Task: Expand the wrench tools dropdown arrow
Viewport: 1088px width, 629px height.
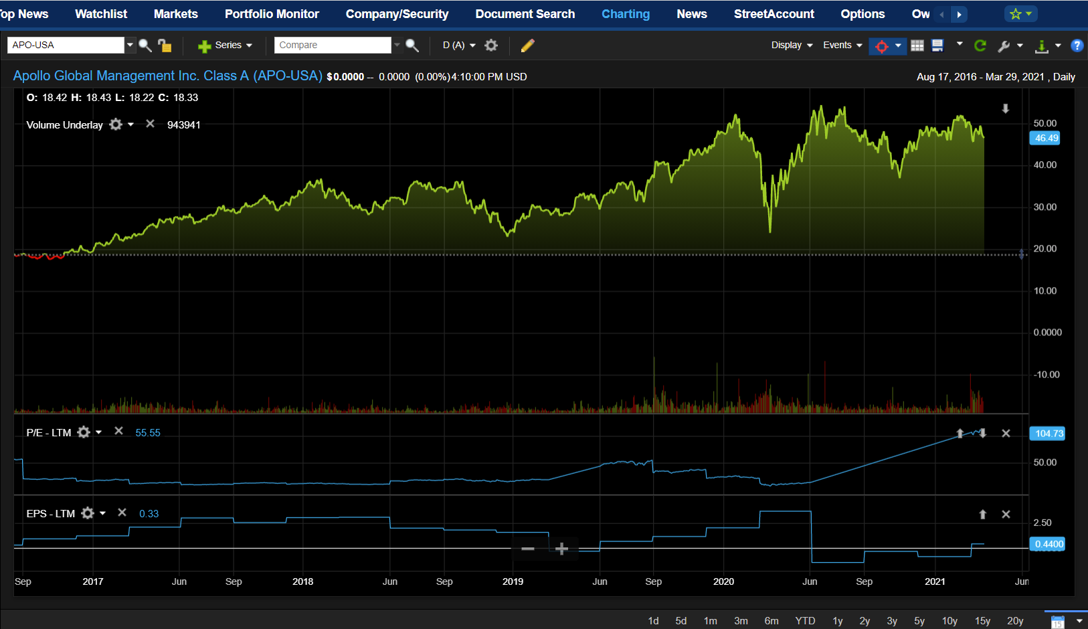Action: [x=1020, y=46]
